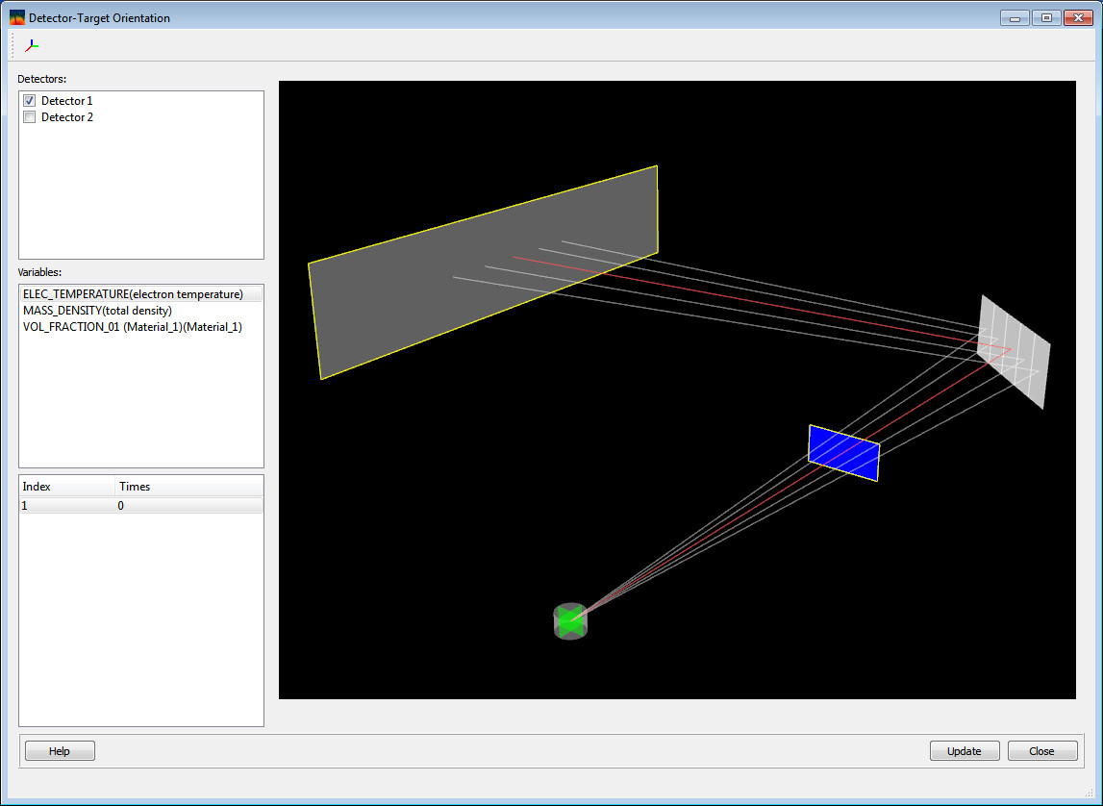Click the blue filter plane in scene
Image resolution: width=1103 pixels, height=806 pixels.
pos(843,453)
